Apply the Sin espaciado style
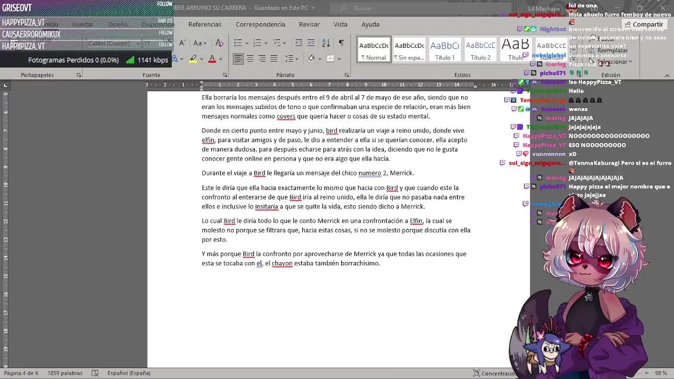Screen dimensions: 674x379 pyautogui.click(x=409, y=49)
